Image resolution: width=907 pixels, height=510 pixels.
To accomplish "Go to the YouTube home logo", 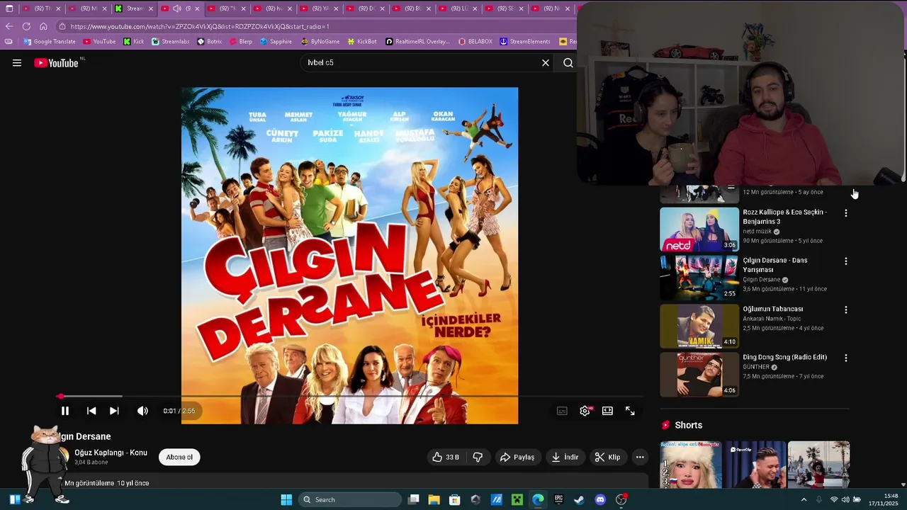I will [x=56, y=63].
